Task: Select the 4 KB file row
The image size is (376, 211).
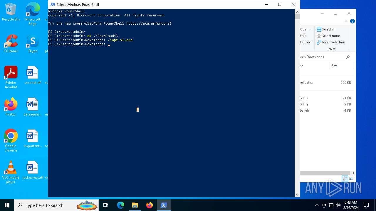Action: click(x=326, y=110)
